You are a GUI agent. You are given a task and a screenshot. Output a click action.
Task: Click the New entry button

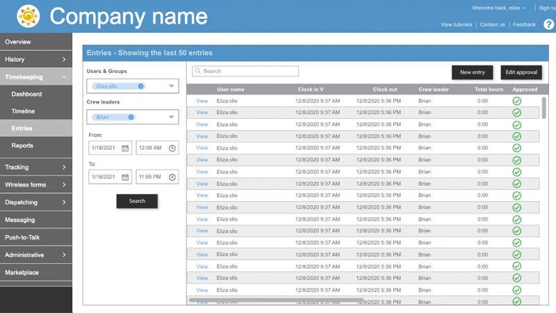tap(473, 72)
